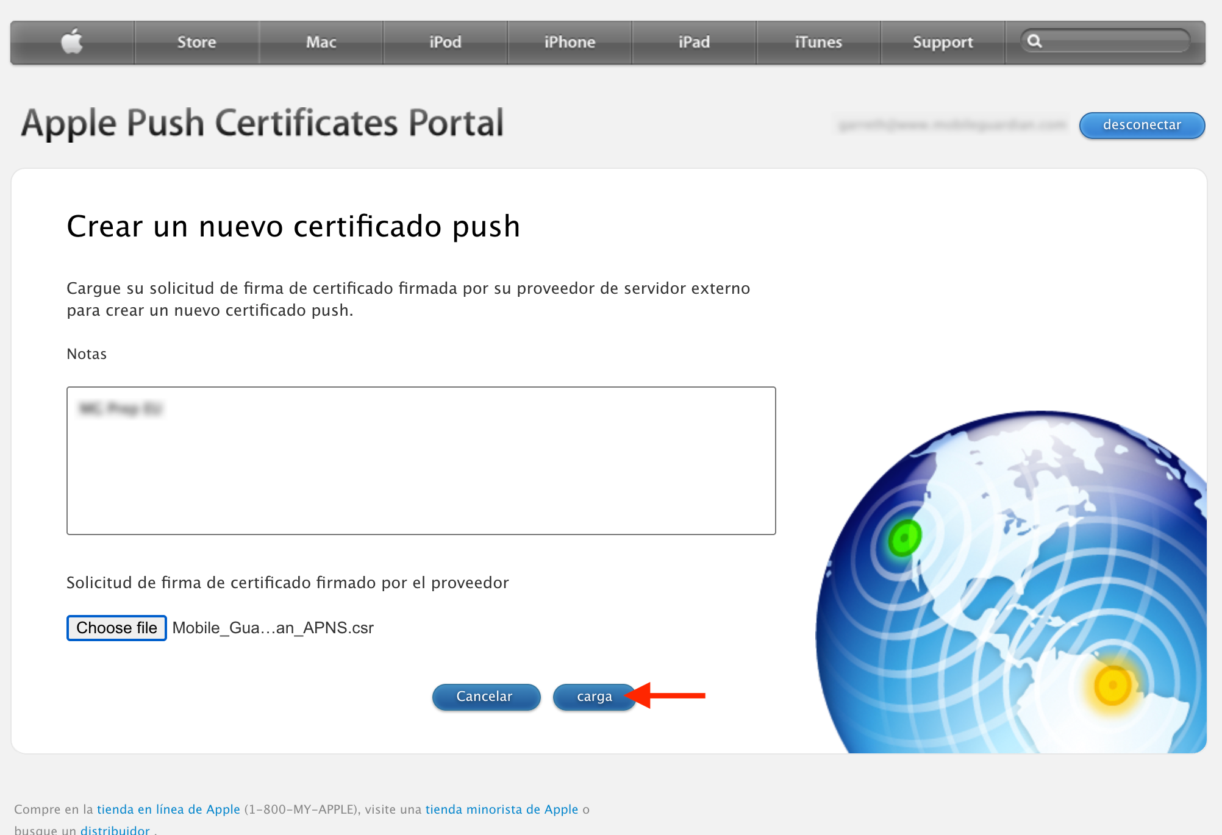Open the Store menu item
Image resolution: width=1222 pixels, height=835 pixels.
(x=196, y=42)
